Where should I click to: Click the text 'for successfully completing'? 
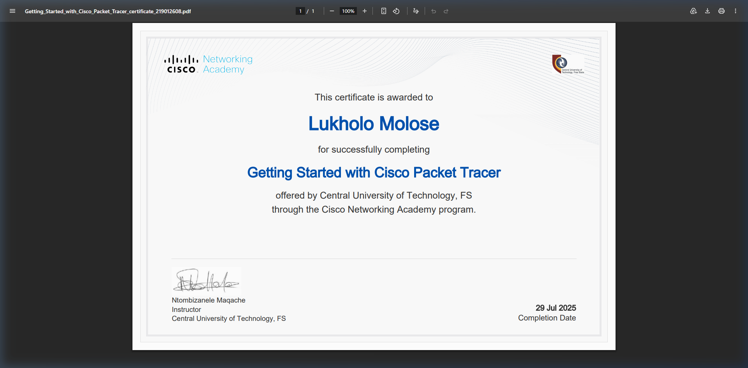[x=374, y=150]
